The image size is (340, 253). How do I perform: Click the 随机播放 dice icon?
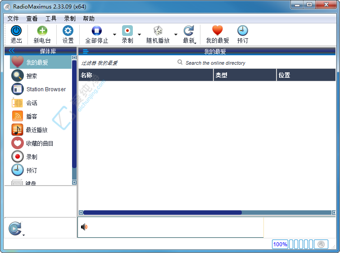(158, 31)
